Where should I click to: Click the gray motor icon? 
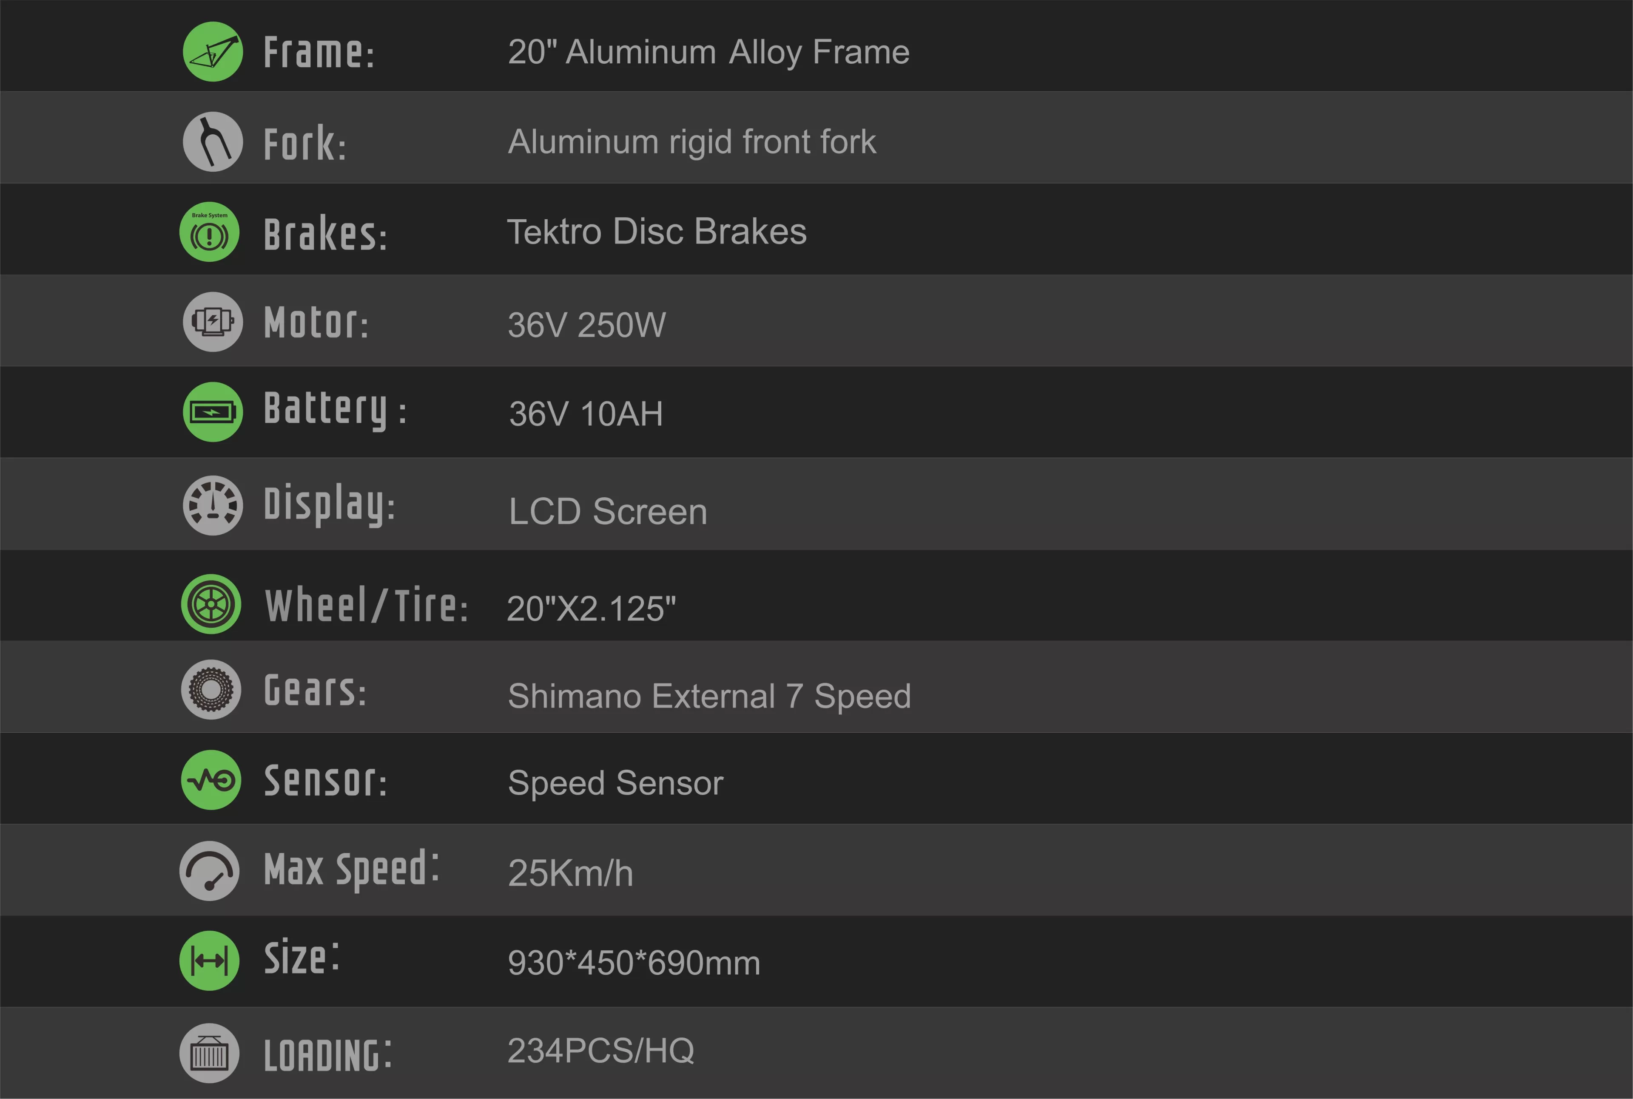(x=213, y=322)
